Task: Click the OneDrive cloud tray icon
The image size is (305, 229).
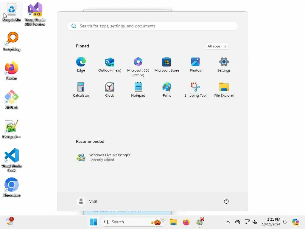Action: [x=237, y=222]
